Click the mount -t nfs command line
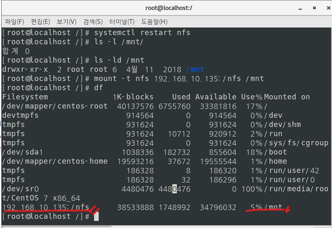 pyautogui.click(x=133, y=79)
